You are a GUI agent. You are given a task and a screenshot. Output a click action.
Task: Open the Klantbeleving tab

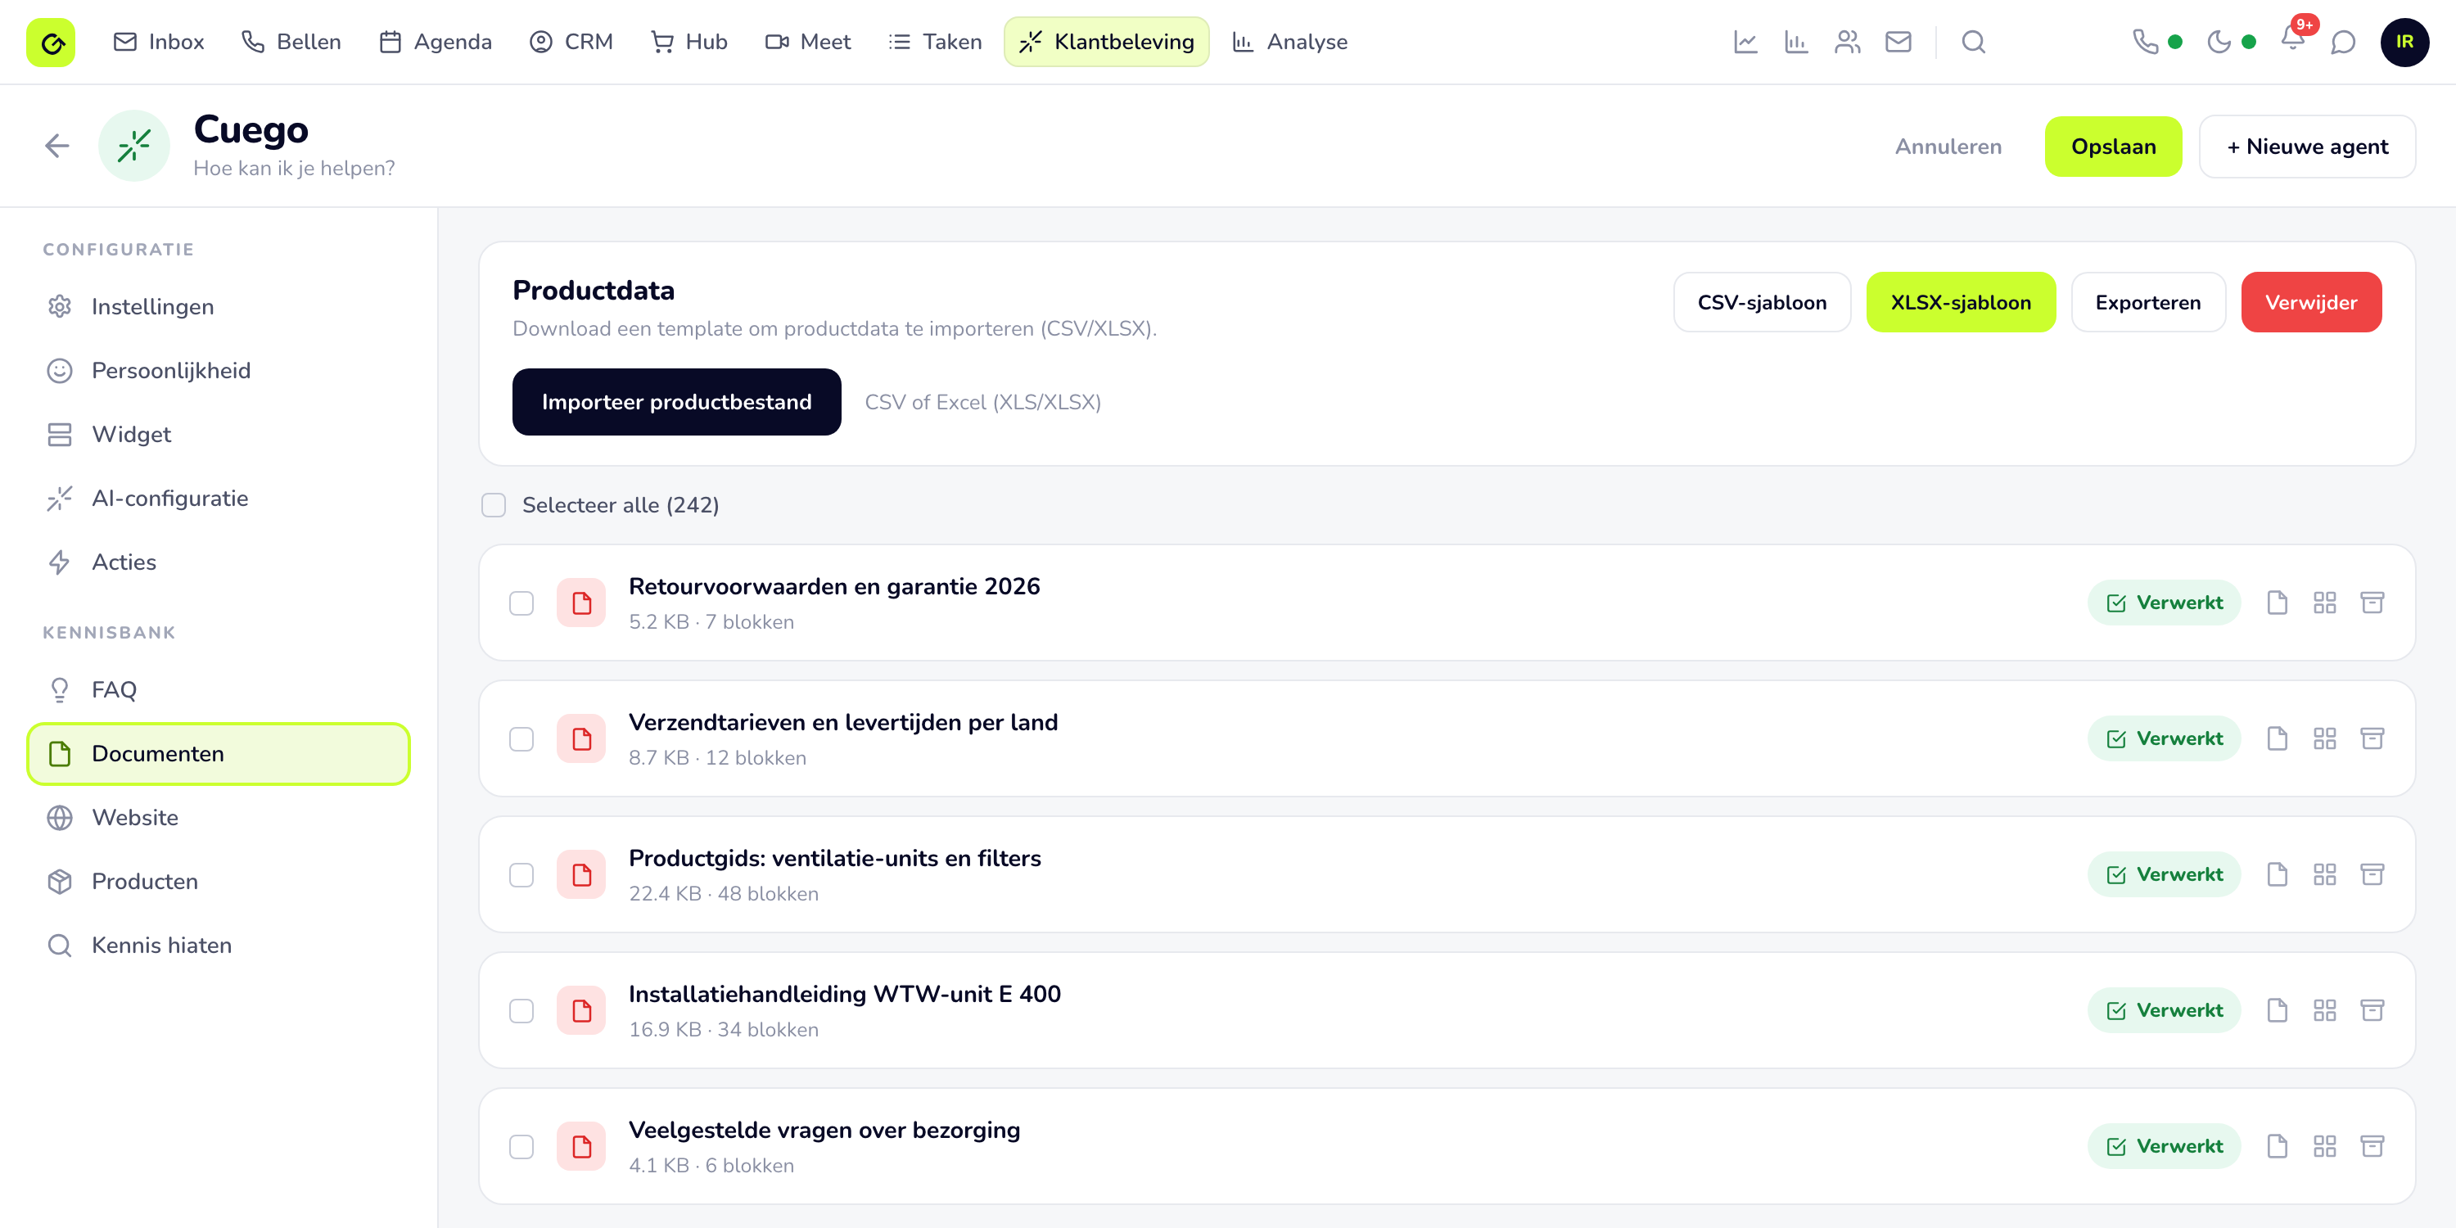1106,42
